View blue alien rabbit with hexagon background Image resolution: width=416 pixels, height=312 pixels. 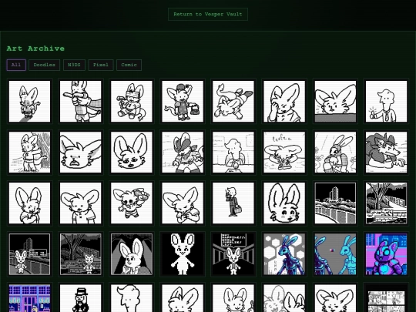(x=284, y=254)
